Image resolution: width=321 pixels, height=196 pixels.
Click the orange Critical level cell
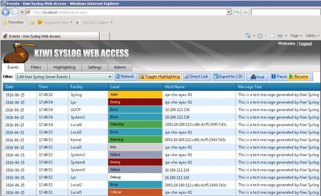pyautogui.click(x=135, y=192)
